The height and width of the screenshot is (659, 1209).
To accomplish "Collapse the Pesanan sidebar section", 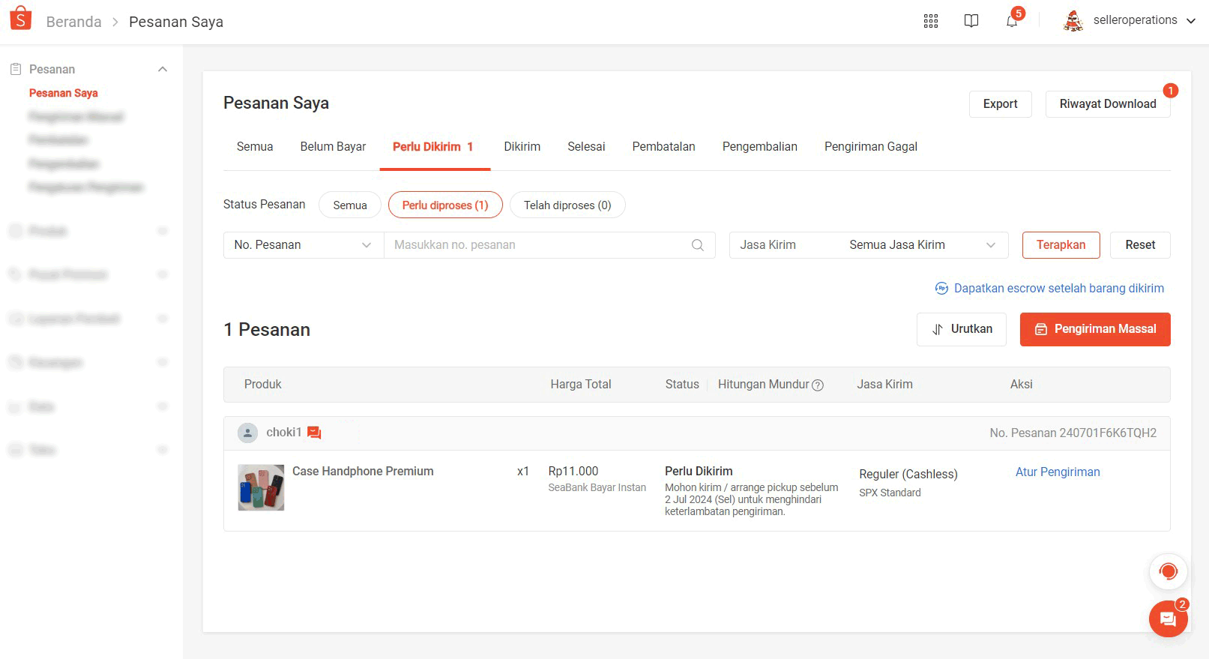I will click(162, 69).
